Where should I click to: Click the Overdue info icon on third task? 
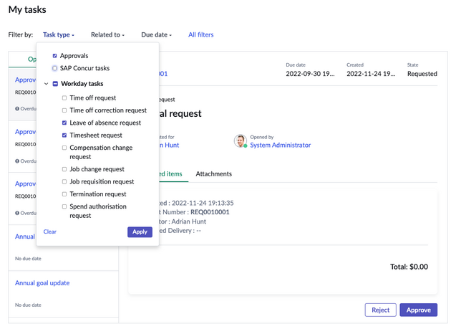(17, 213)
